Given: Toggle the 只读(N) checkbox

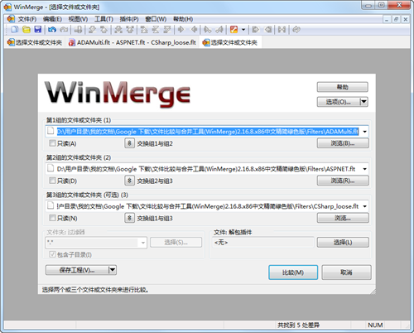Looking at the screenshot, I should click(x=52, y=218).
